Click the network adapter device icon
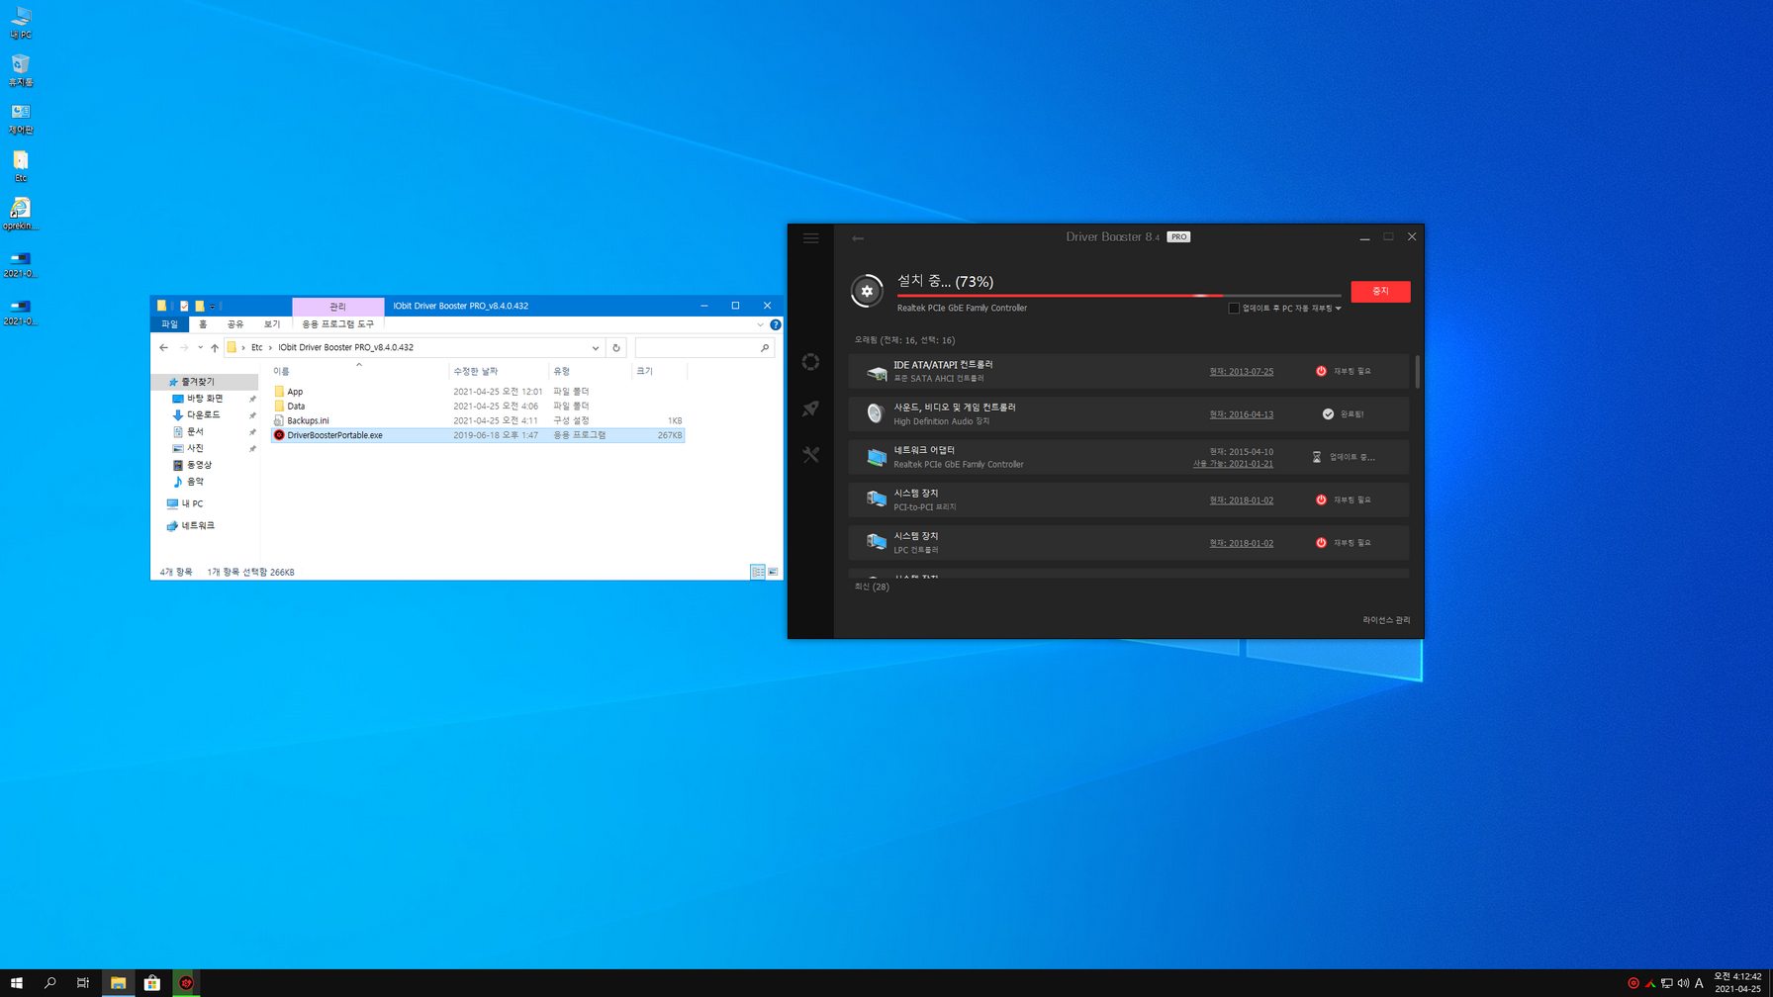The height and width of the screenshot is (997, 1773). point(876,457)
